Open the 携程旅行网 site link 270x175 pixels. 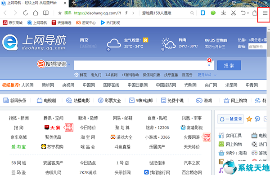tap(157, 172)
